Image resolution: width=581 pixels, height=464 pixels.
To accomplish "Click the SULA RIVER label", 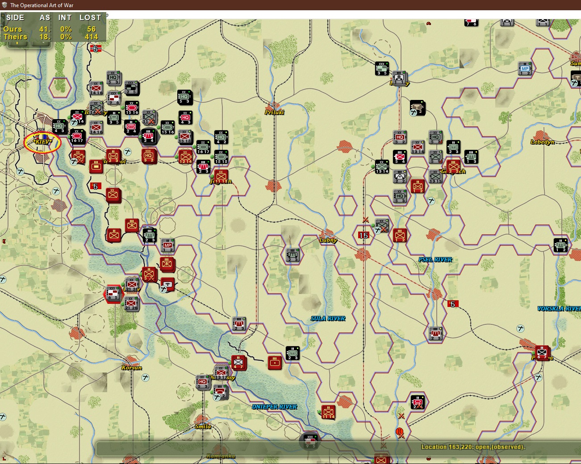I will tap(328, 319).
